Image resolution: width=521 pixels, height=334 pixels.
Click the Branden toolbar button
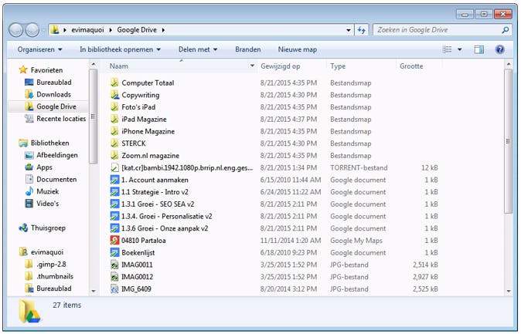point(247,49)
